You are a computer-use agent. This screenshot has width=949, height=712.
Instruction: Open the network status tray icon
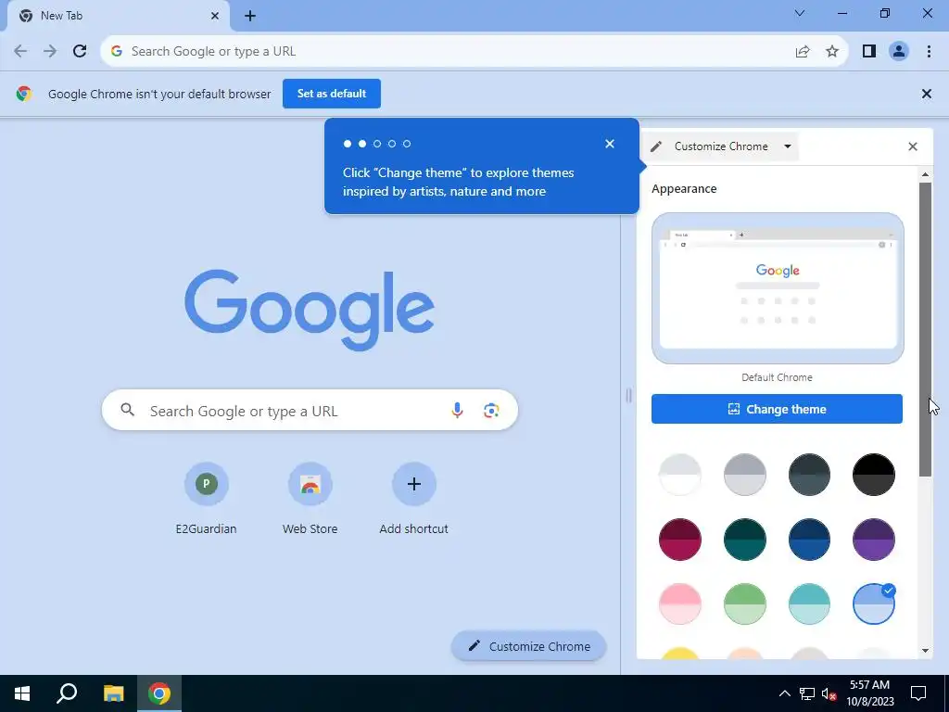[x=807, y=693]
